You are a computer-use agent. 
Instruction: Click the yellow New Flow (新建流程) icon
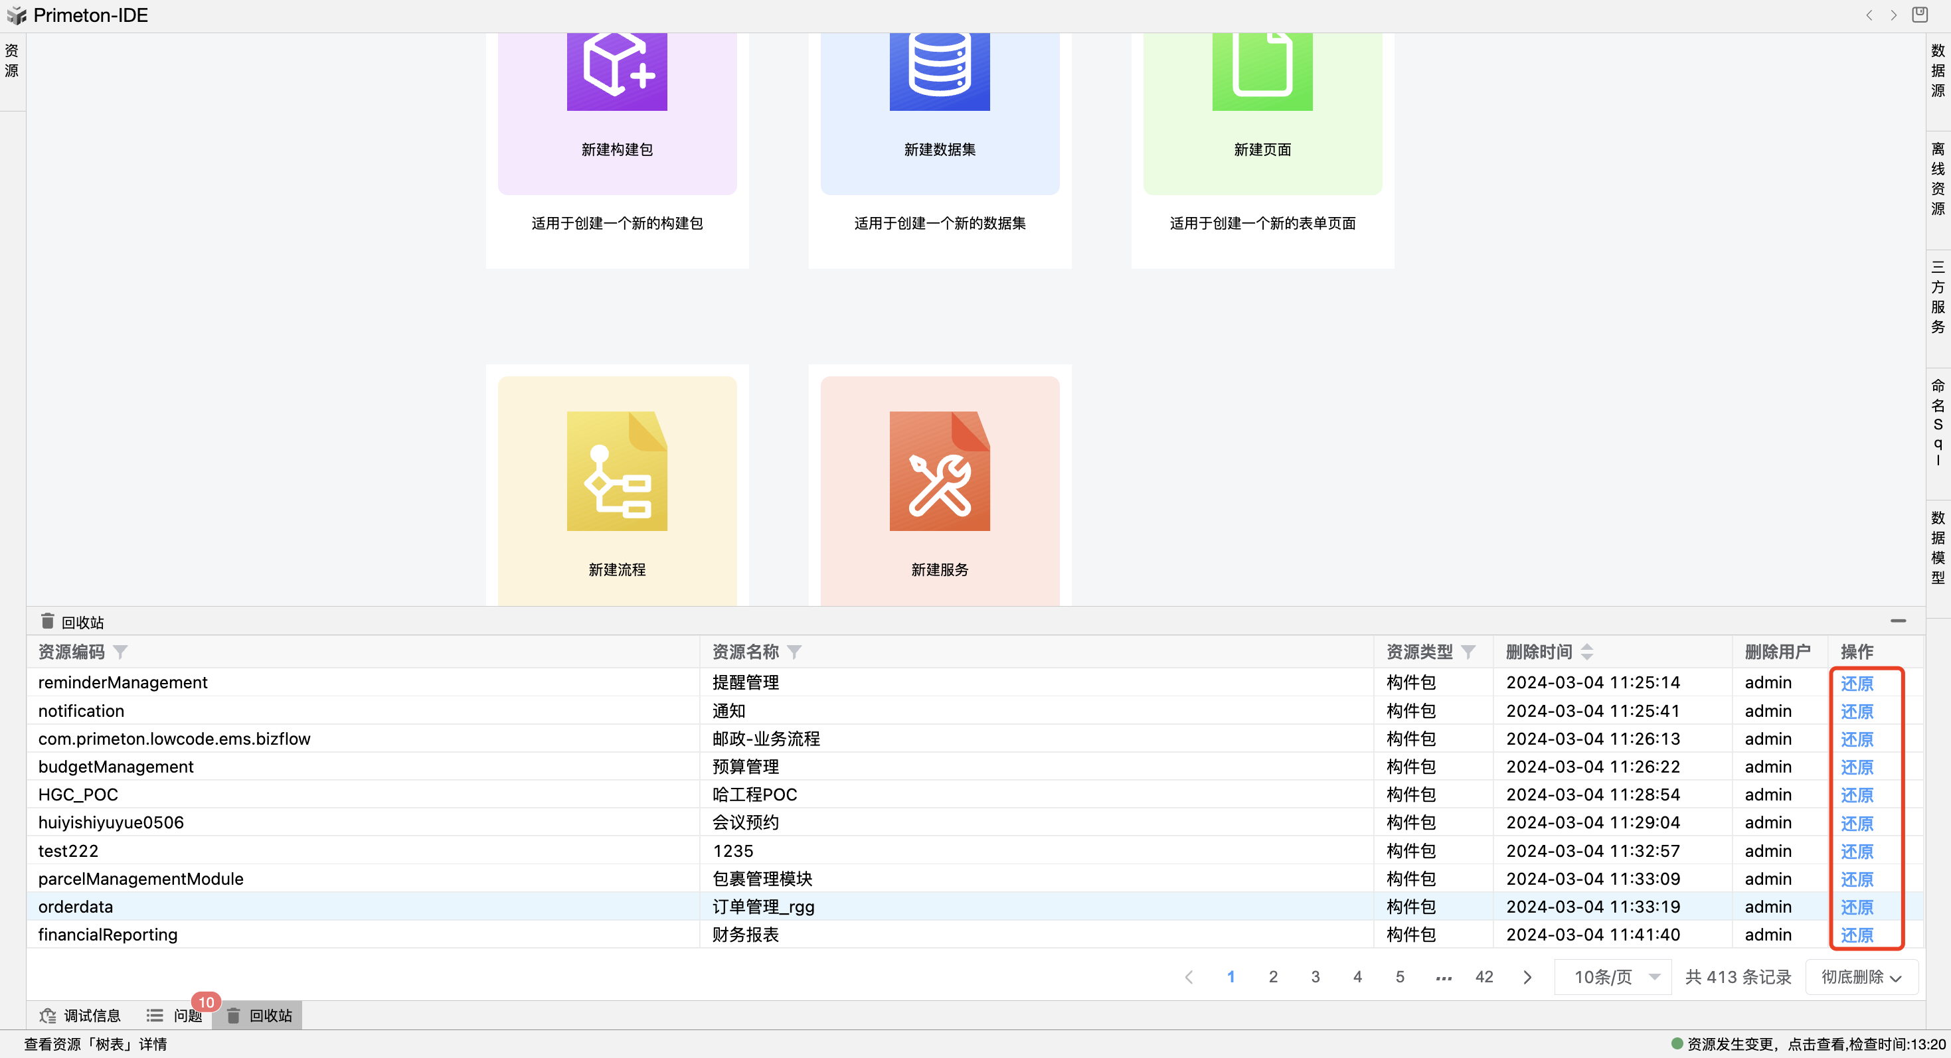point(616,471)
